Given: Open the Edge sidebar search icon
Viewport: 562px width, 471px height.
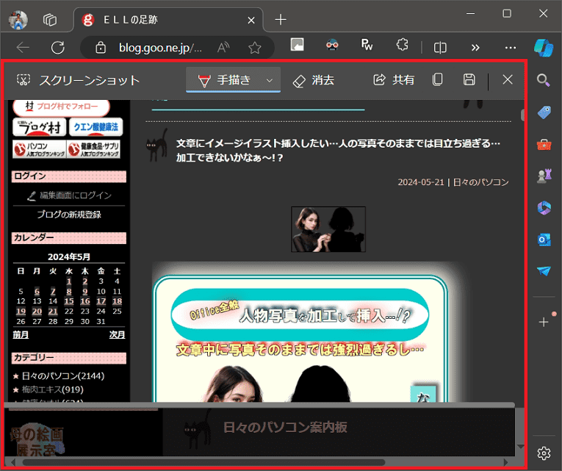Looking at the screenshot, I should [x=544, y=80].
